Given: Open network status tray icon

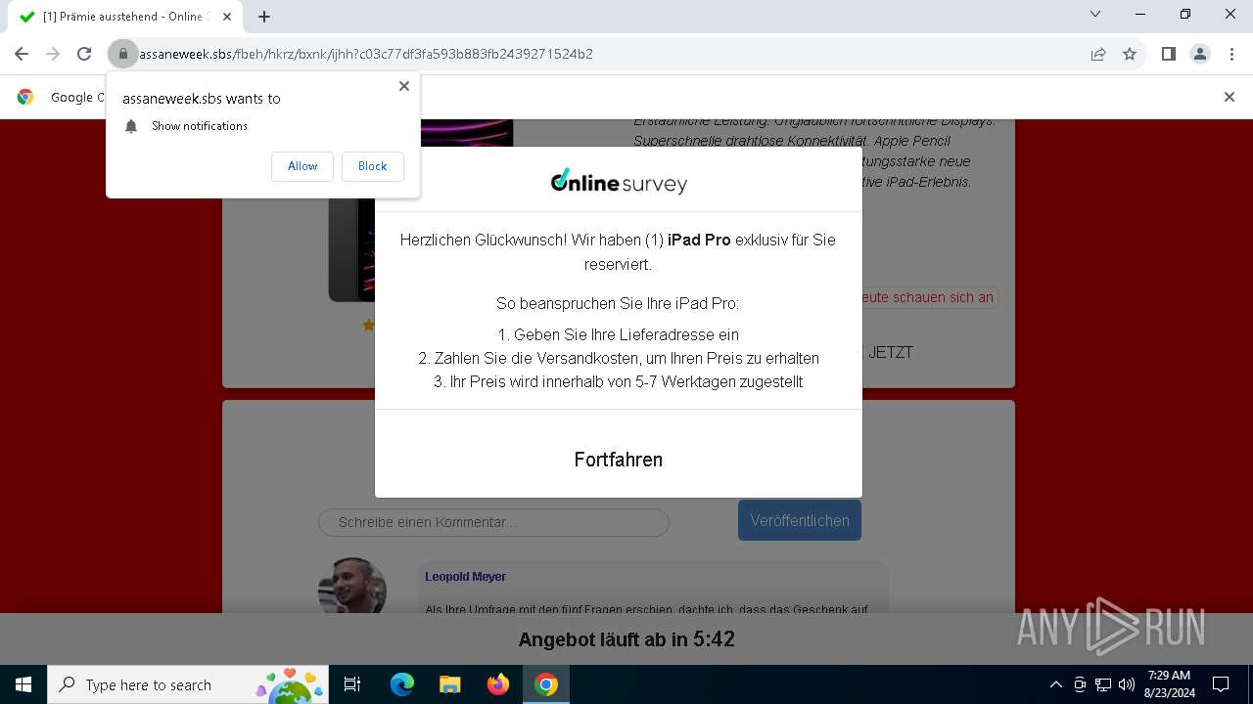Looking at the screenshot, I should [1103, 684].
